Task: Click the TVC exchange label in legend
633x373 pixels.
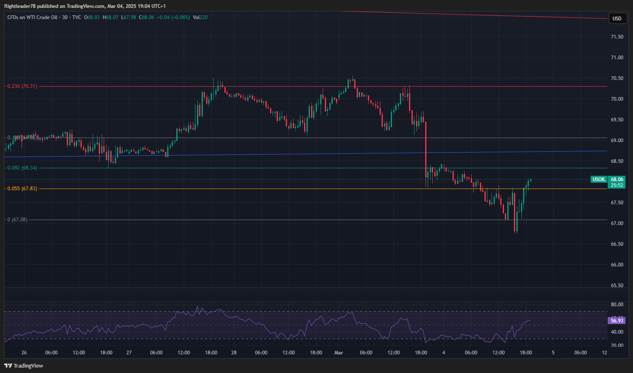Action: (76, 17)
